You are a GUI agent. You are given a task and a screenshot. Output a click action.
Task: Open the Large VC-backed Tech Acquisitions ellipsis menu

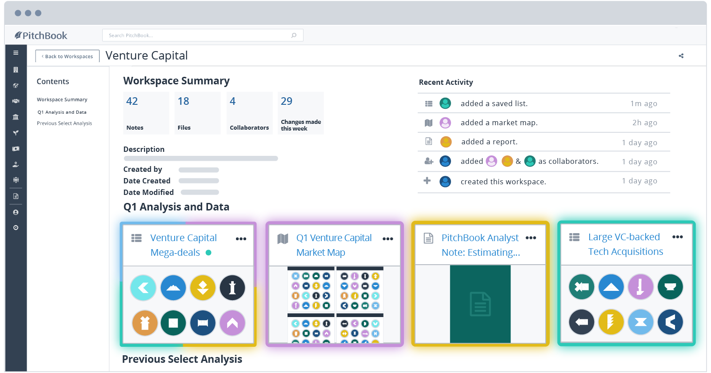click(677, 237)
